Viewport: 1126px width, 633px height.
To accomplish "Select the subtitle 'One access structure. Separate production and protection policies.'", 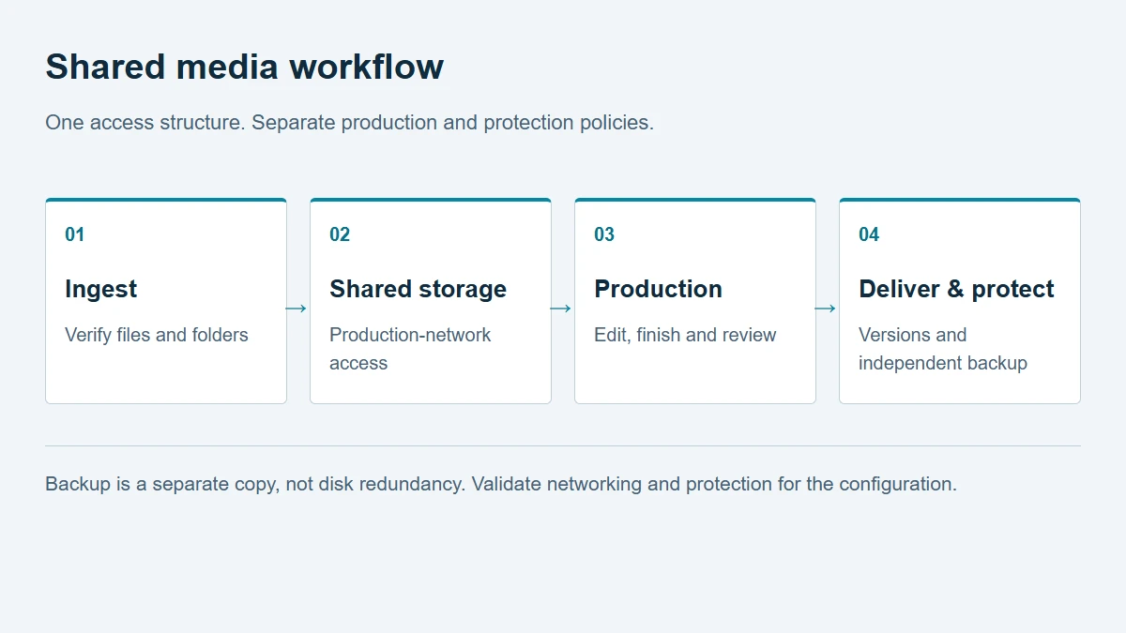I will (349, 123).
